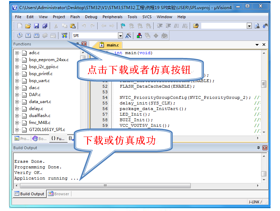Select fmc_M48.c in the Functions tree
Viewport: 280px width, 211px height.
(x=40, y=123)
